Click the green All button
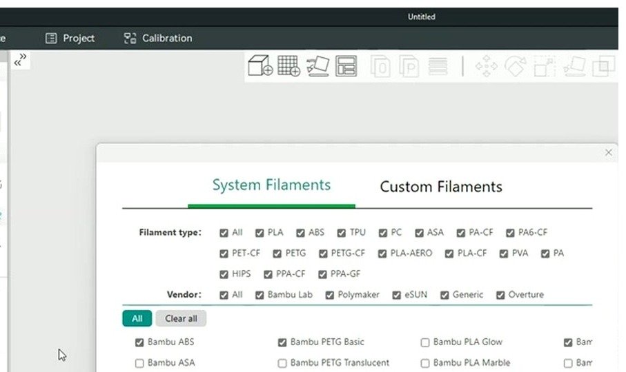 tap(137, 318)
